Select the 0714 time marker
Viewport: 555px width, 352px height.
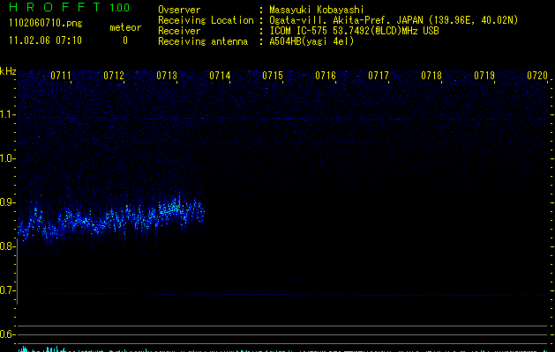[220, 77]
